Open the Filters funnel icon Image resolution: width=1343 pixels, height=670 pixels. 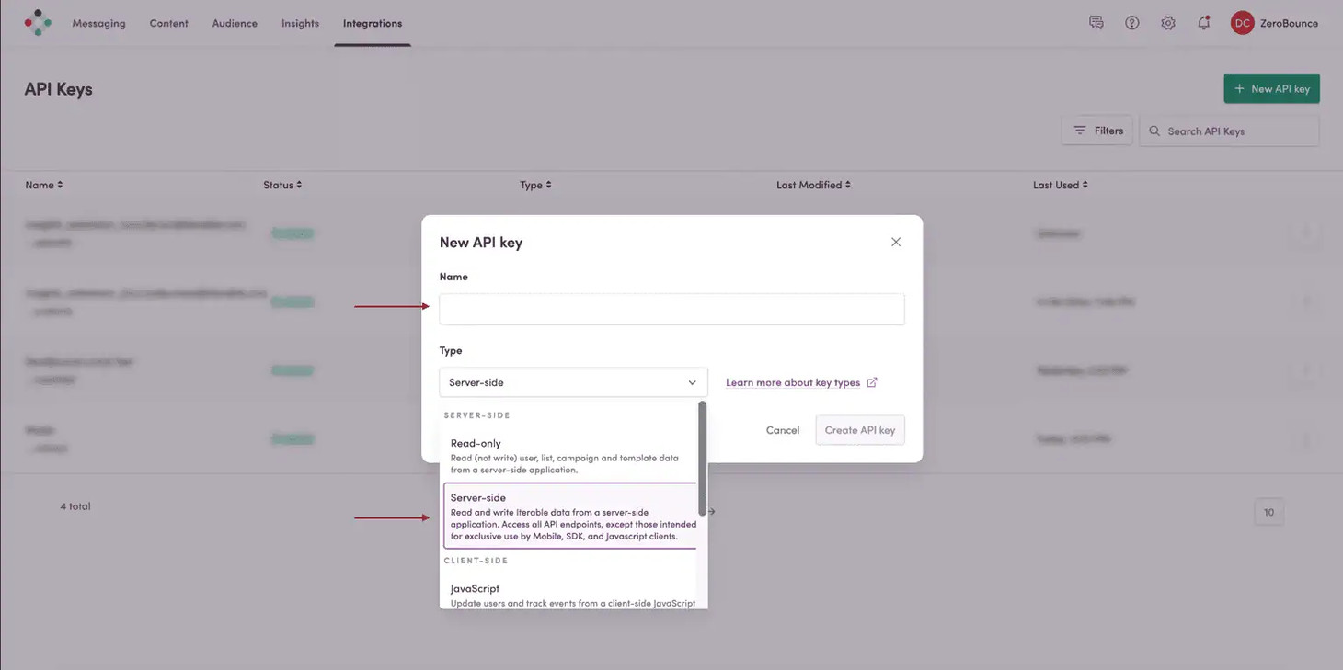[1084, 130]
